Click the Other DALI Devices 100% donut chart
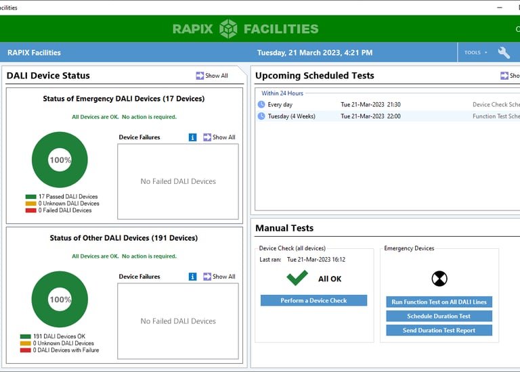The image size is (520, 372). point(60,300)
